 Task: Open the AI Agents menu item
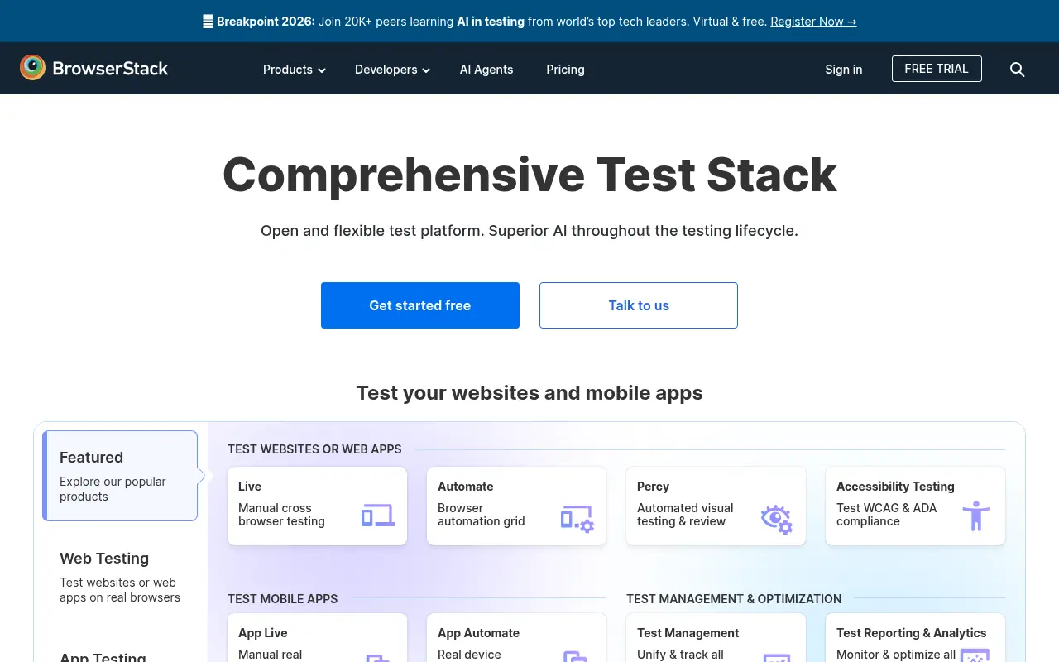pyautogui.click(x=486, y=70)
